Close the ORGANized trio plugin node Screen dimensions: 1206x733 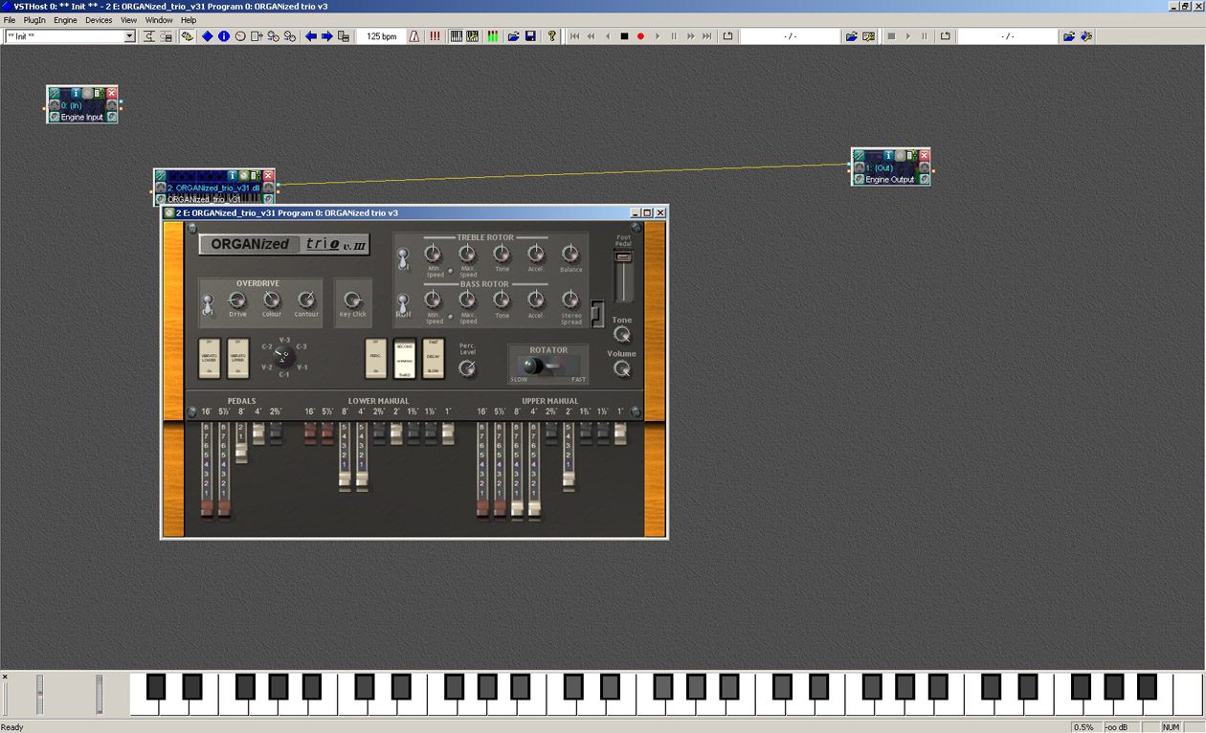(268, 176)
